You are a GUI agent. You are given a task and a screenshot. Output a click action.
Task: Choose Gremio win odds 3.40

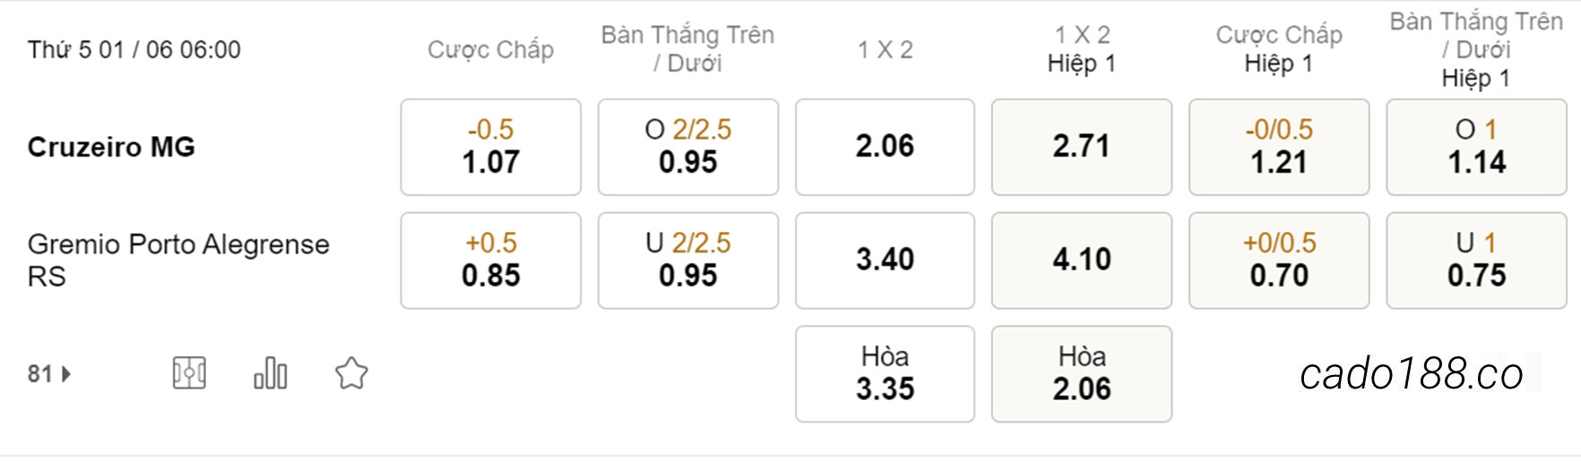point(885,260)
